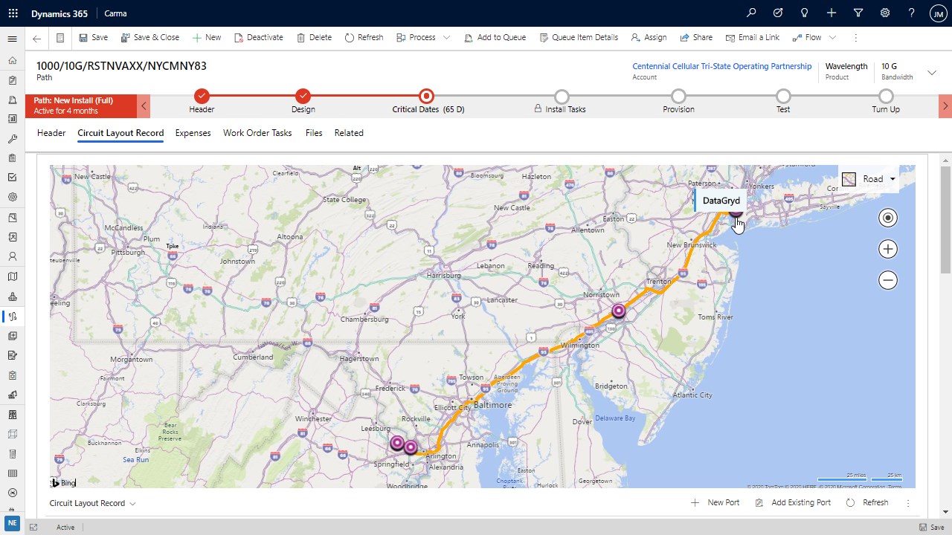Open the Files tab

coord(314,133)
